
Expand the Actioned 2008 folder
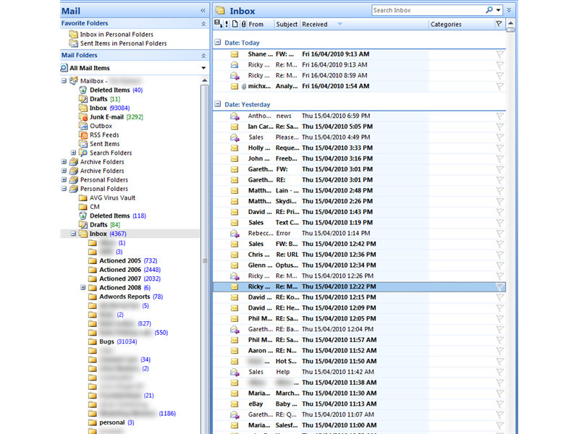click(x=82, y=287)
